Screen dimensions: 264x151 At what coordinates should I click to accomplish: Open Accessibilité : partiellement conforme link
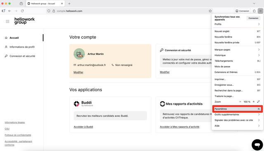(18, 143)
